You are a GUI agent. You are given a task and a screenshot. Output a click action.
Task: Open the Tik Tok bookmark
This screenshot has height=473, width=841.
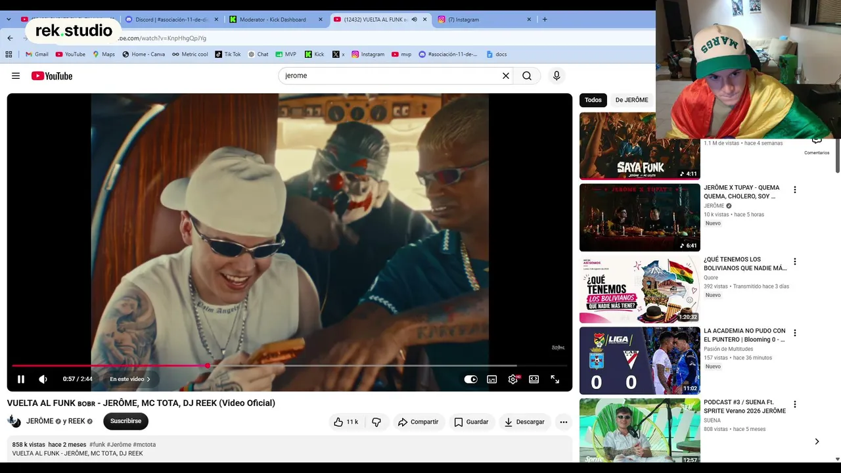pos(228,55)
